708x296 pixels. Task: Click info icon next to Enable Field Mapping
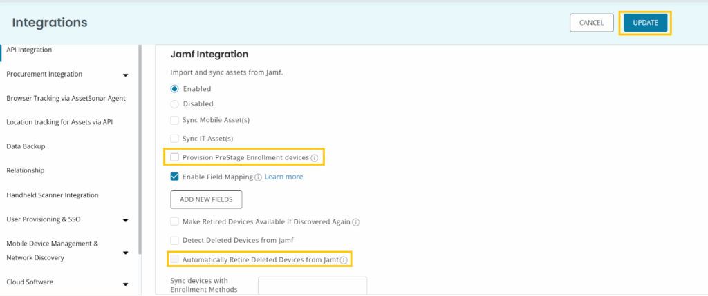pos(259,177)
